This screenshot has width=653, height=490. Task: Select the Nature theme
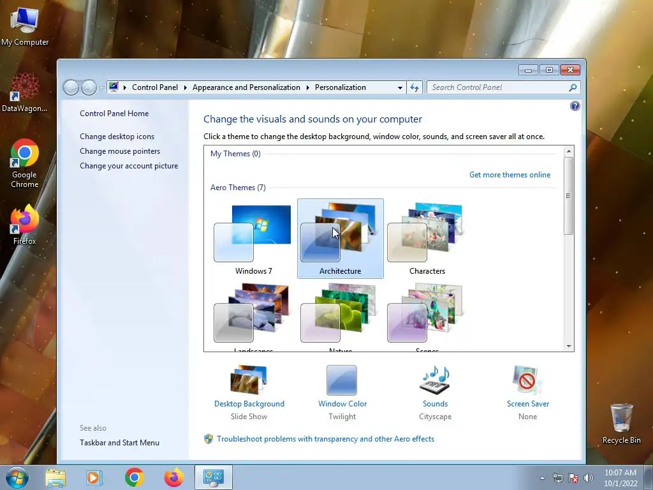341,316
